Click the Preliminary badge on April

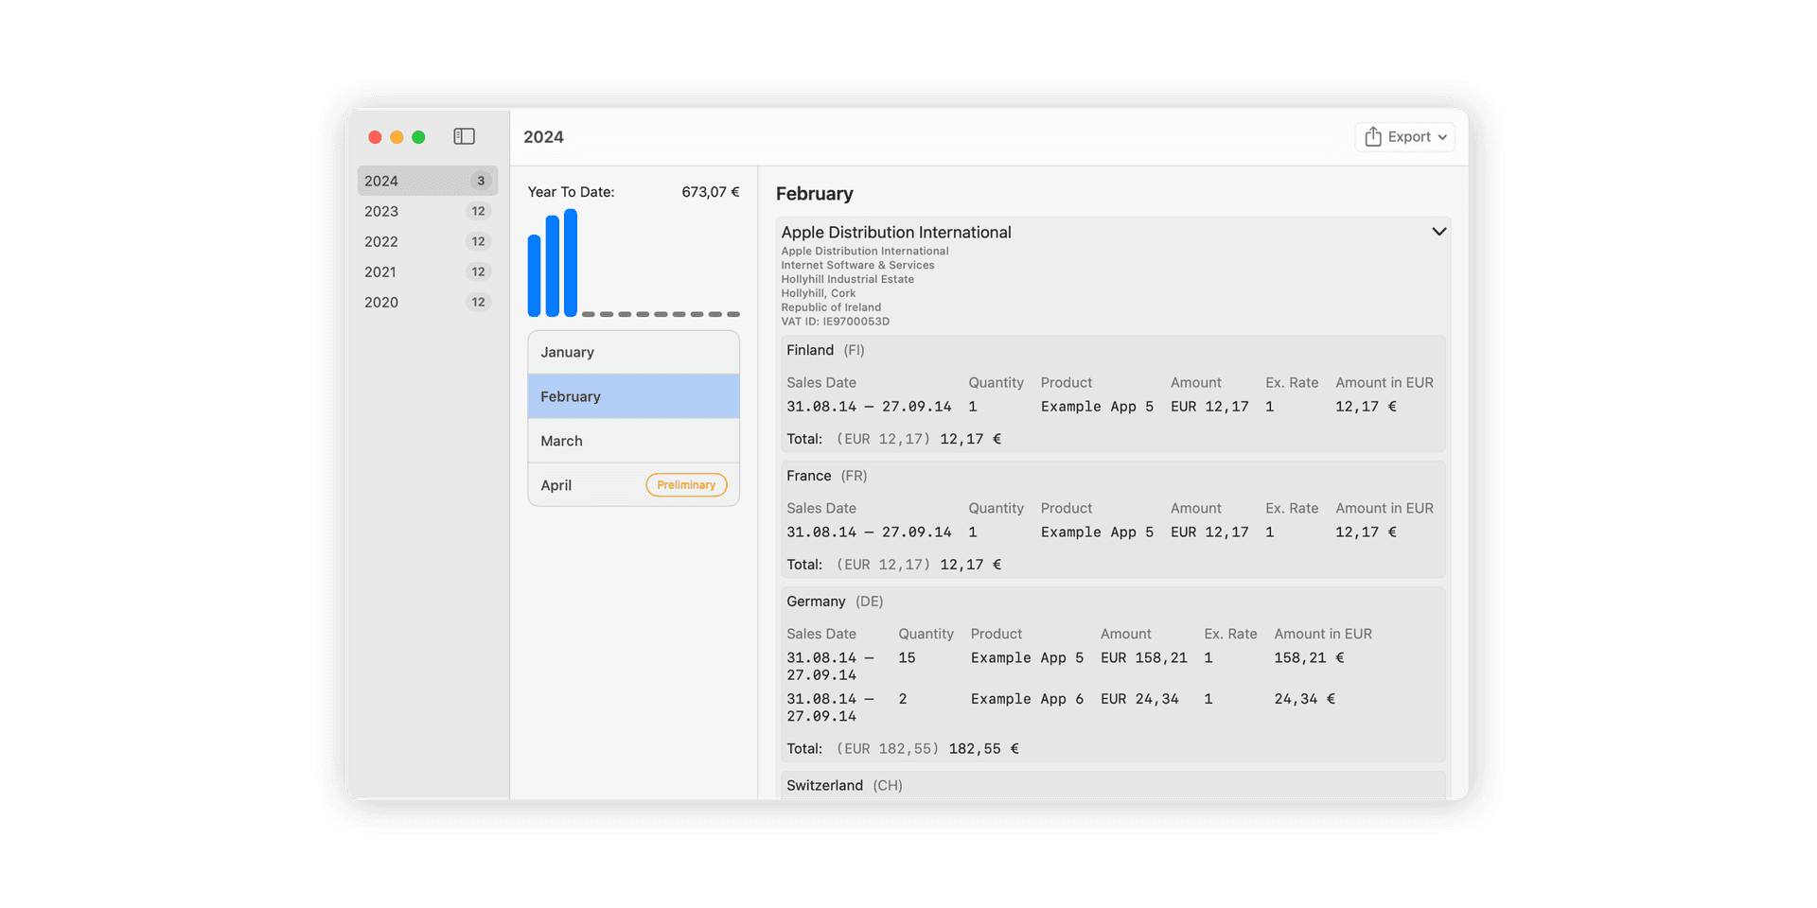(x=686, y=485)
